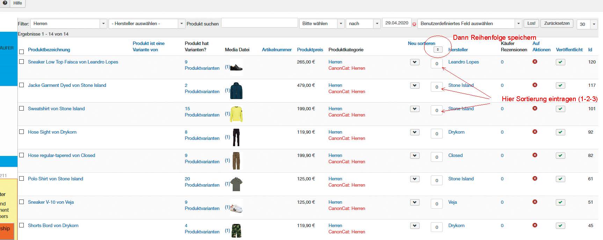Open the 'Herren' category filter dropdown
This screenshot has width=603, height=240.
[68, 24]
